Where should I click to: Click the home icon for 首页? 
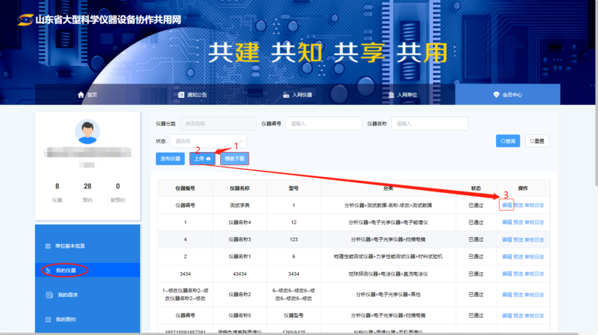pos(81,95)
